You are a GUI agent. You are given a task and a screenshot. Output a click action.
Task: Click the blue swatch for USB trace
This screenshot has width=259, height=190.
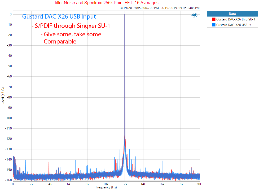(x=214, y=25)
